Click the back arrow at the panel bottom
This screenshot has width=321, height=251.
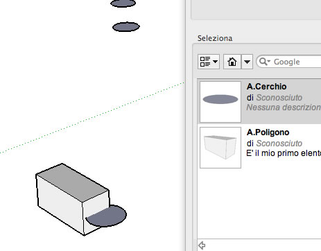(202, 245)
